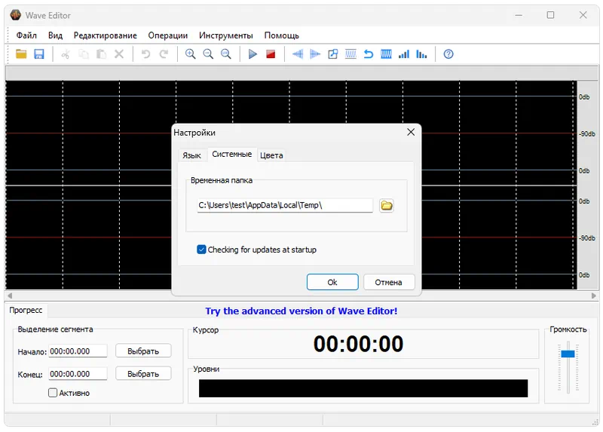This screenshot has width=603, height=432.
Task: Select the Прогресс tab
Action: [26, 310]
